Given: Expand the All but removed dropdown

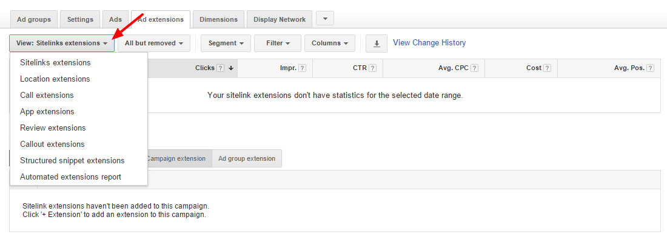Looking at the screenshot, I should 154,44.
